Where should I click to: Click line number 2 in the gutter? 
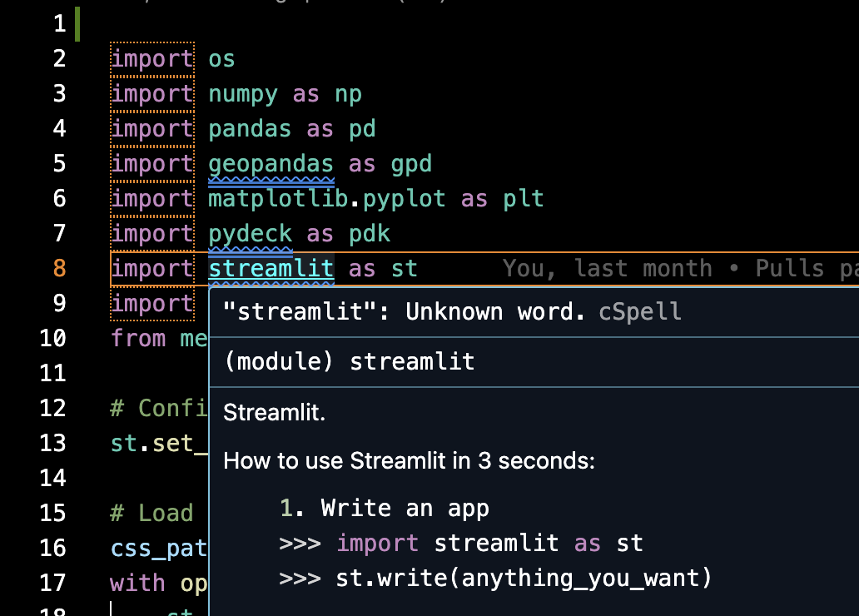59,58
